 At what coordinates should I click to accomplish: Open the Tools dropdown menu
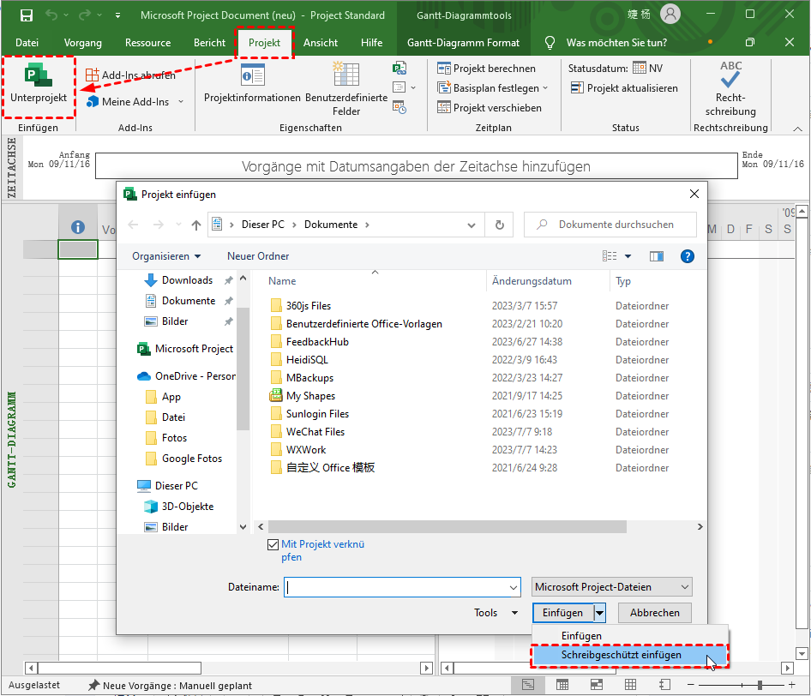[496, 613]
